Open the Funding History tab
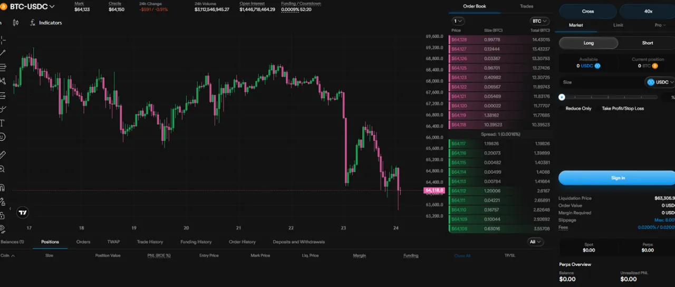Image resolution: width=675 pixels, height=287 pixels. pos(196,242)
